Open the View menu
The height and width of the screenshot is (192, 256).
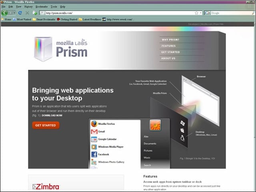[19, 7]
